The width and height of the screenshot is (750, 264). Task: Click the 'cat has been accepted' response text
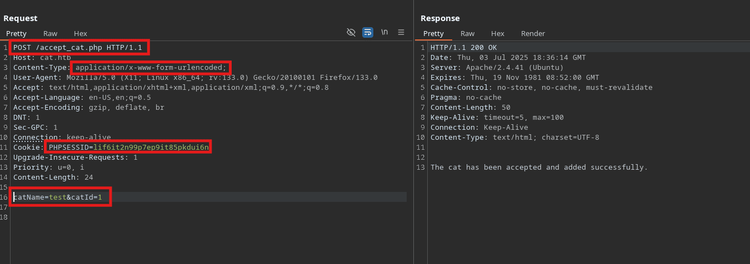pos(539,167)
